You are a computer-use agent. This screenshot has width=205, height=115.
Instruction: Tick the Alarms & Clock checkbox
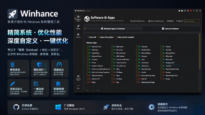click(88, 47)
